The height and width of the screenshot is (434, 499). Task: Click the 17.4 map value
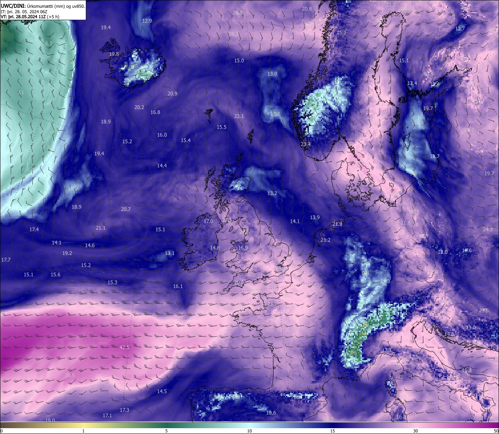(x=34, y=229)
